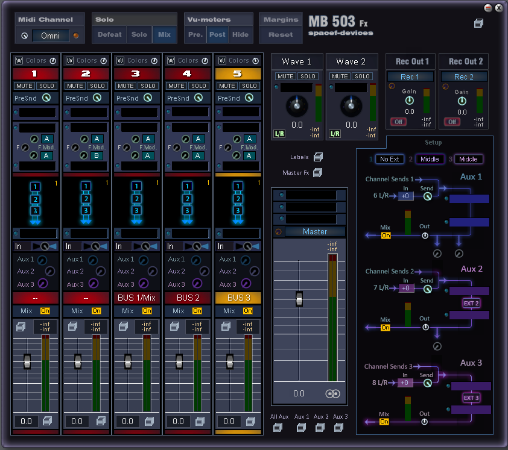This screenshot has height=450, width=508.
Task: Open the Rec 1 output selector
Action: [x=410, y=77]
